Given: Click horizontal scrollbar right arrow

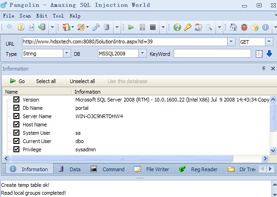Looking at the screenshot, I should click(x=265, y=158).
